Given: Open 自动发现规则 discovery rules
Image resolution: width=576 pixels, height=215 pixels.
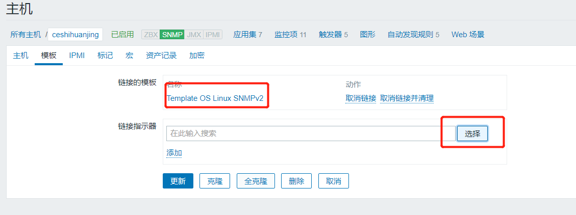Looking at the screenshot, I should tap(413, 35).
